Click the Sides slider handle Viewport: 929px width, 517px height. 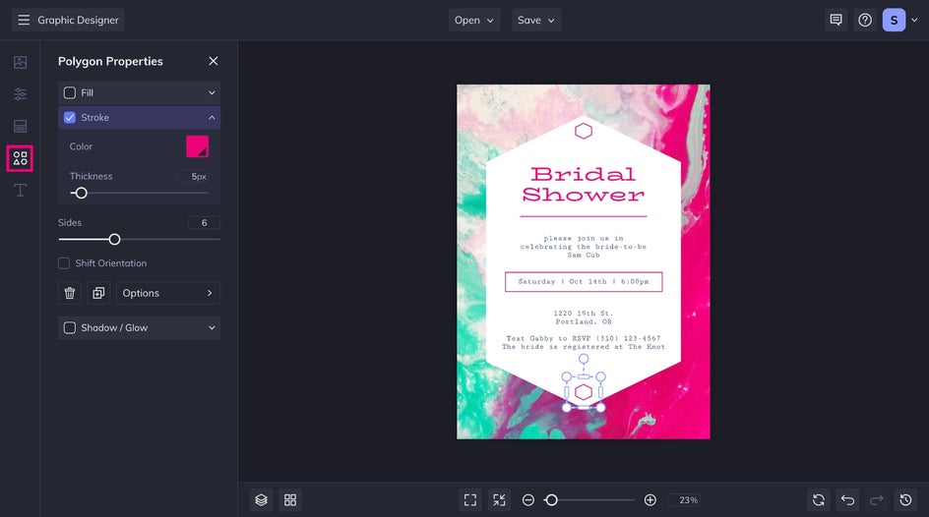[x=114, y=239]
